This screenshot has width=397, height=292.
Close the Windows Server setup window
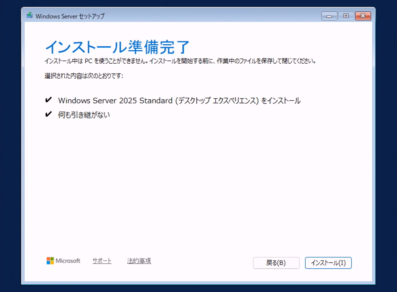[x=363, y=16]
